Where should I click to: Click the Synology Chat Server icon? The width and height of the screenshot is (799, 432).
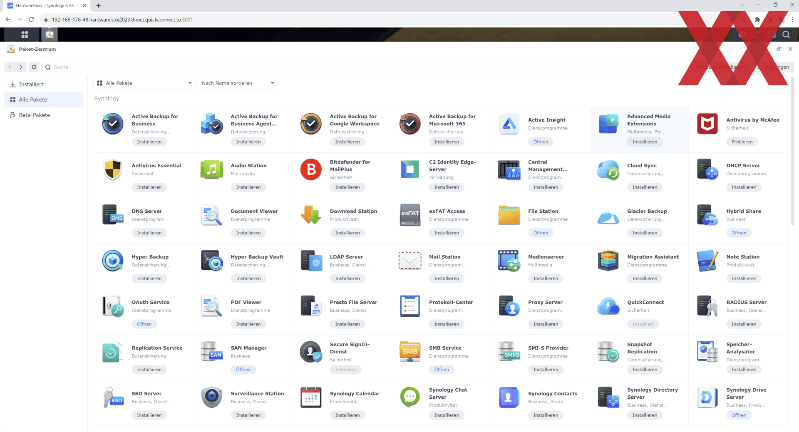coord(410,397)
